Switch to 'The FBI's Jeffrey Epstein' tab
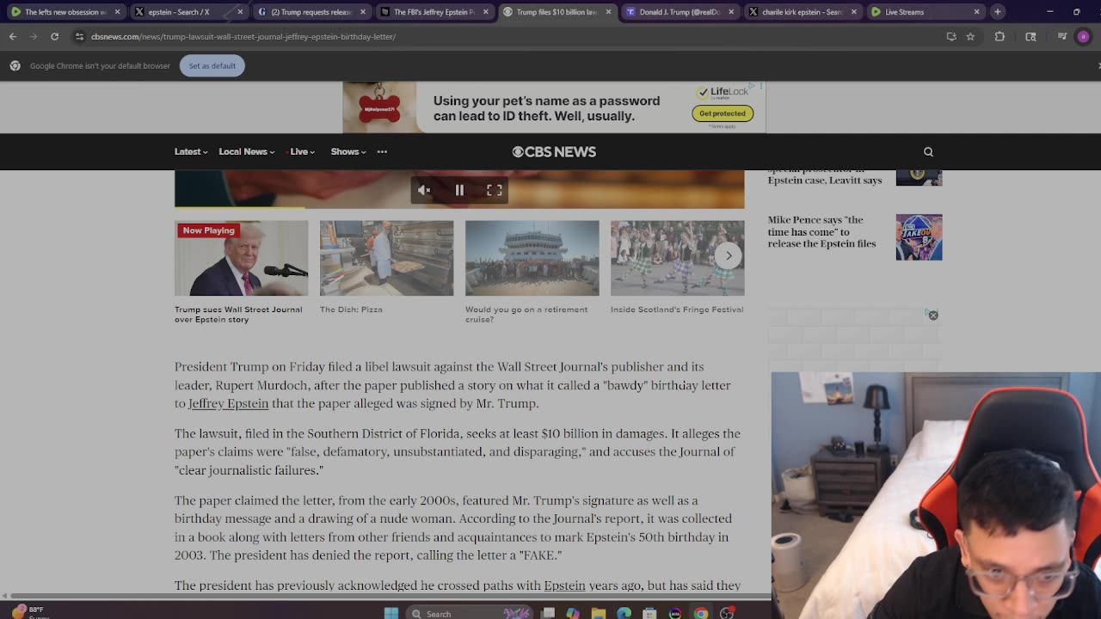1101x619 pixels. 434,12
